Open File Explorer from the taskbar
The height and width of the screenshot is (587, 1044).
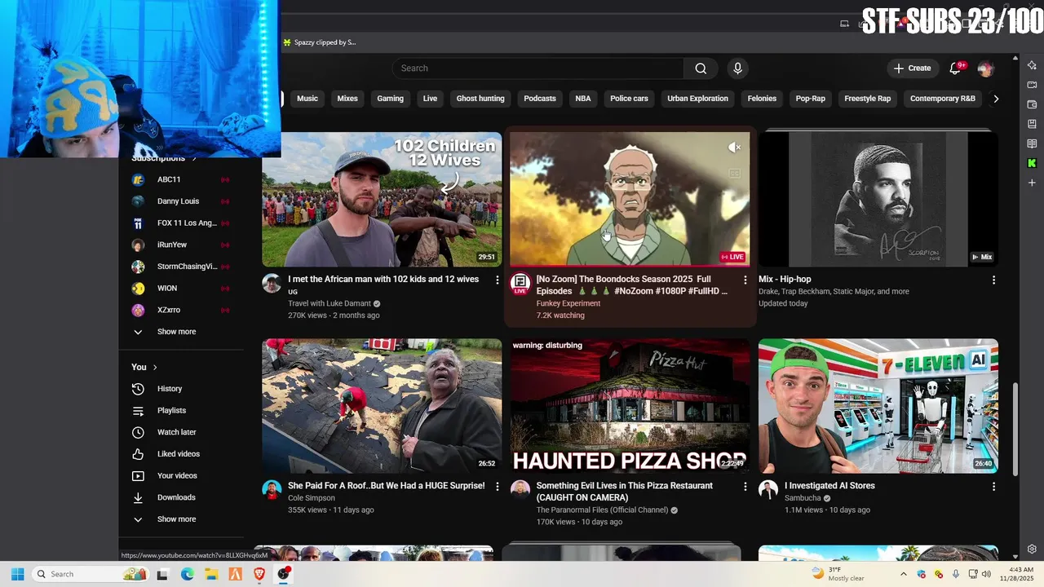210,574
